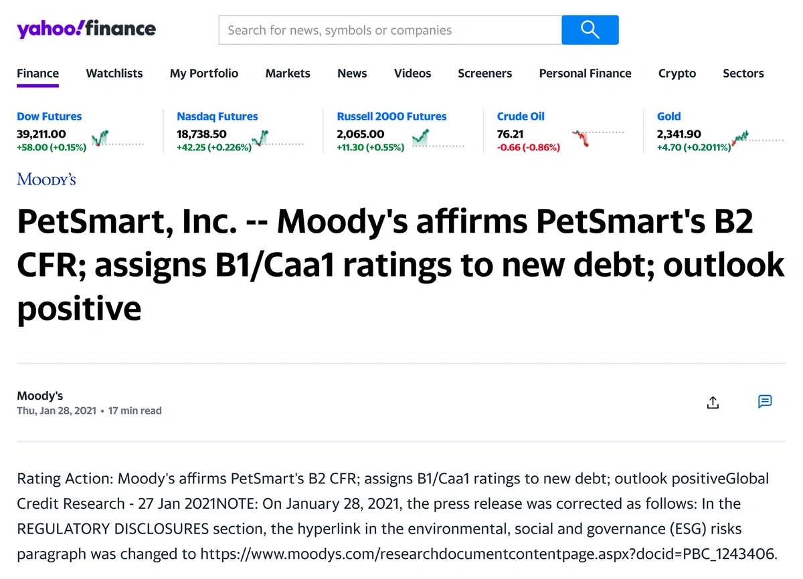Click the blue magnifier search button
Screen dimensions: 803x579
[x=590, y=30]
